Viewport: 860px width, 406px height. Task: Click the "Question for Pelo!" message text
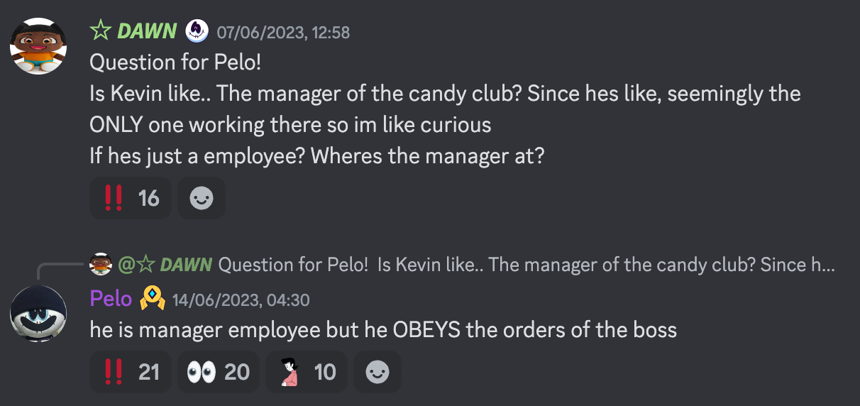(175, 62)
